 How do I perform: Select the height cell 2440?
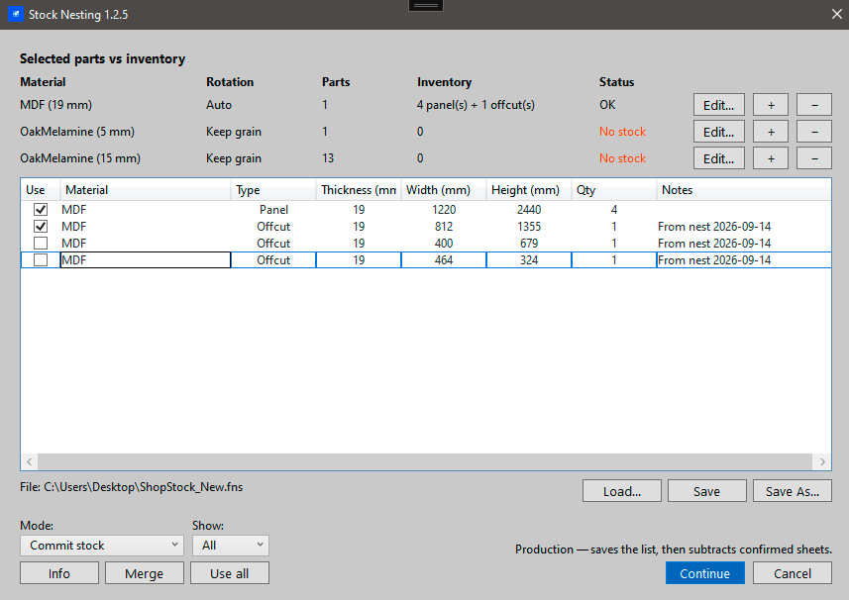(x=529, y=209)
